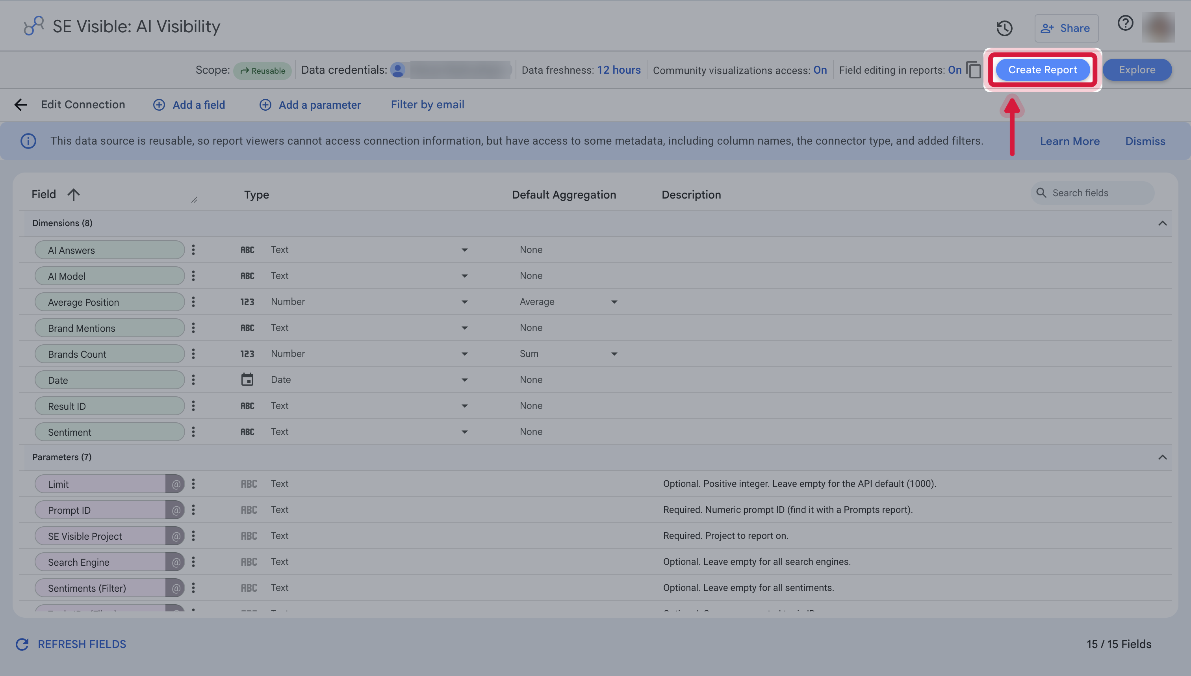The width and height of the screenshot is (1191, 676).
Task: Sort by Field column arrow
Action: click(x=73, y=194)
